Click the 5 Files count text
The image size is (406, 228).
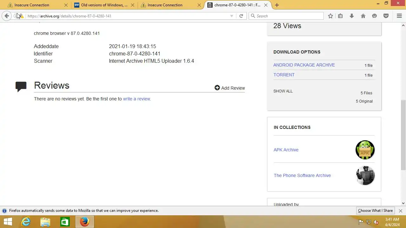coord(366,93)
